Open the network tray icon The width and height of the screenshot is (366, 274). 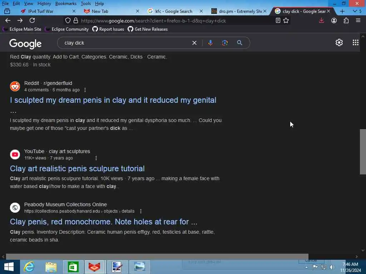324,267
